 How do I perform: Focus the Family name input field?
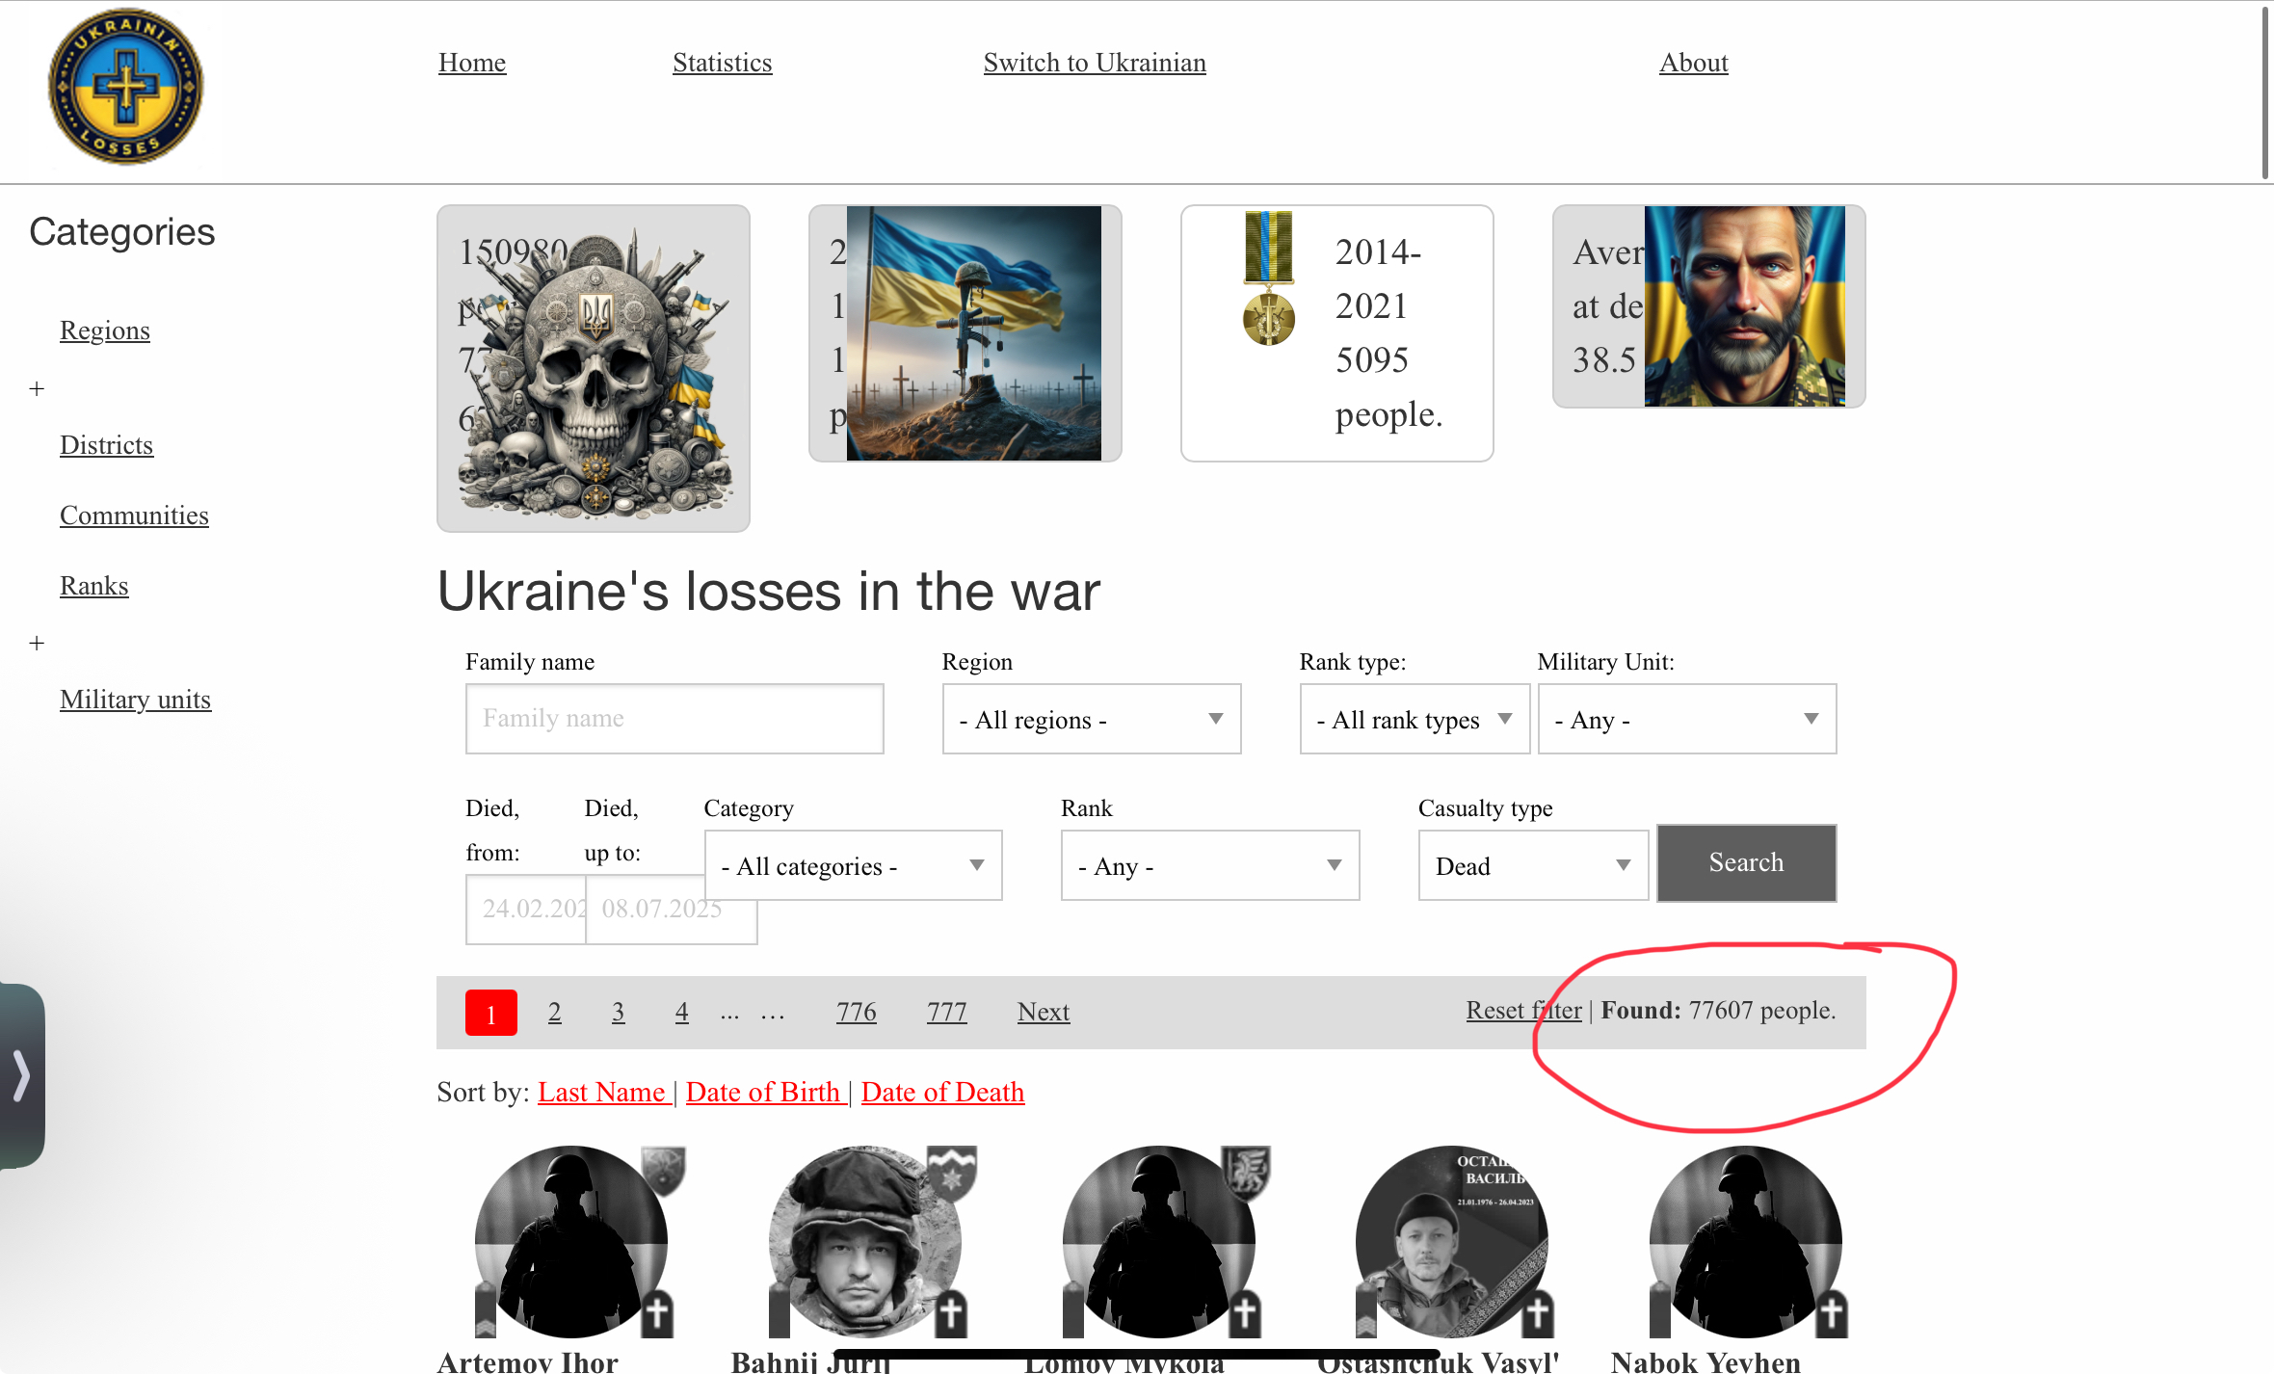click(674, 719)
